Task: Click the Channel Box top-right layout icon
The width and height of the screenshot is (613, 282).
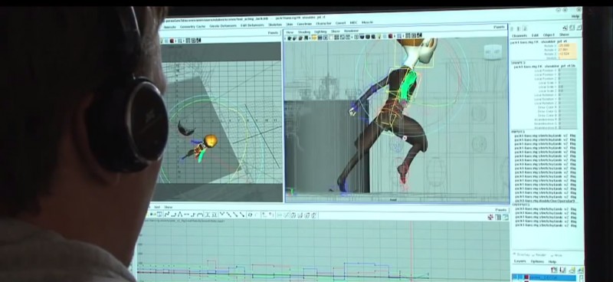Action: pyautogui.click(x=579, y=28)
